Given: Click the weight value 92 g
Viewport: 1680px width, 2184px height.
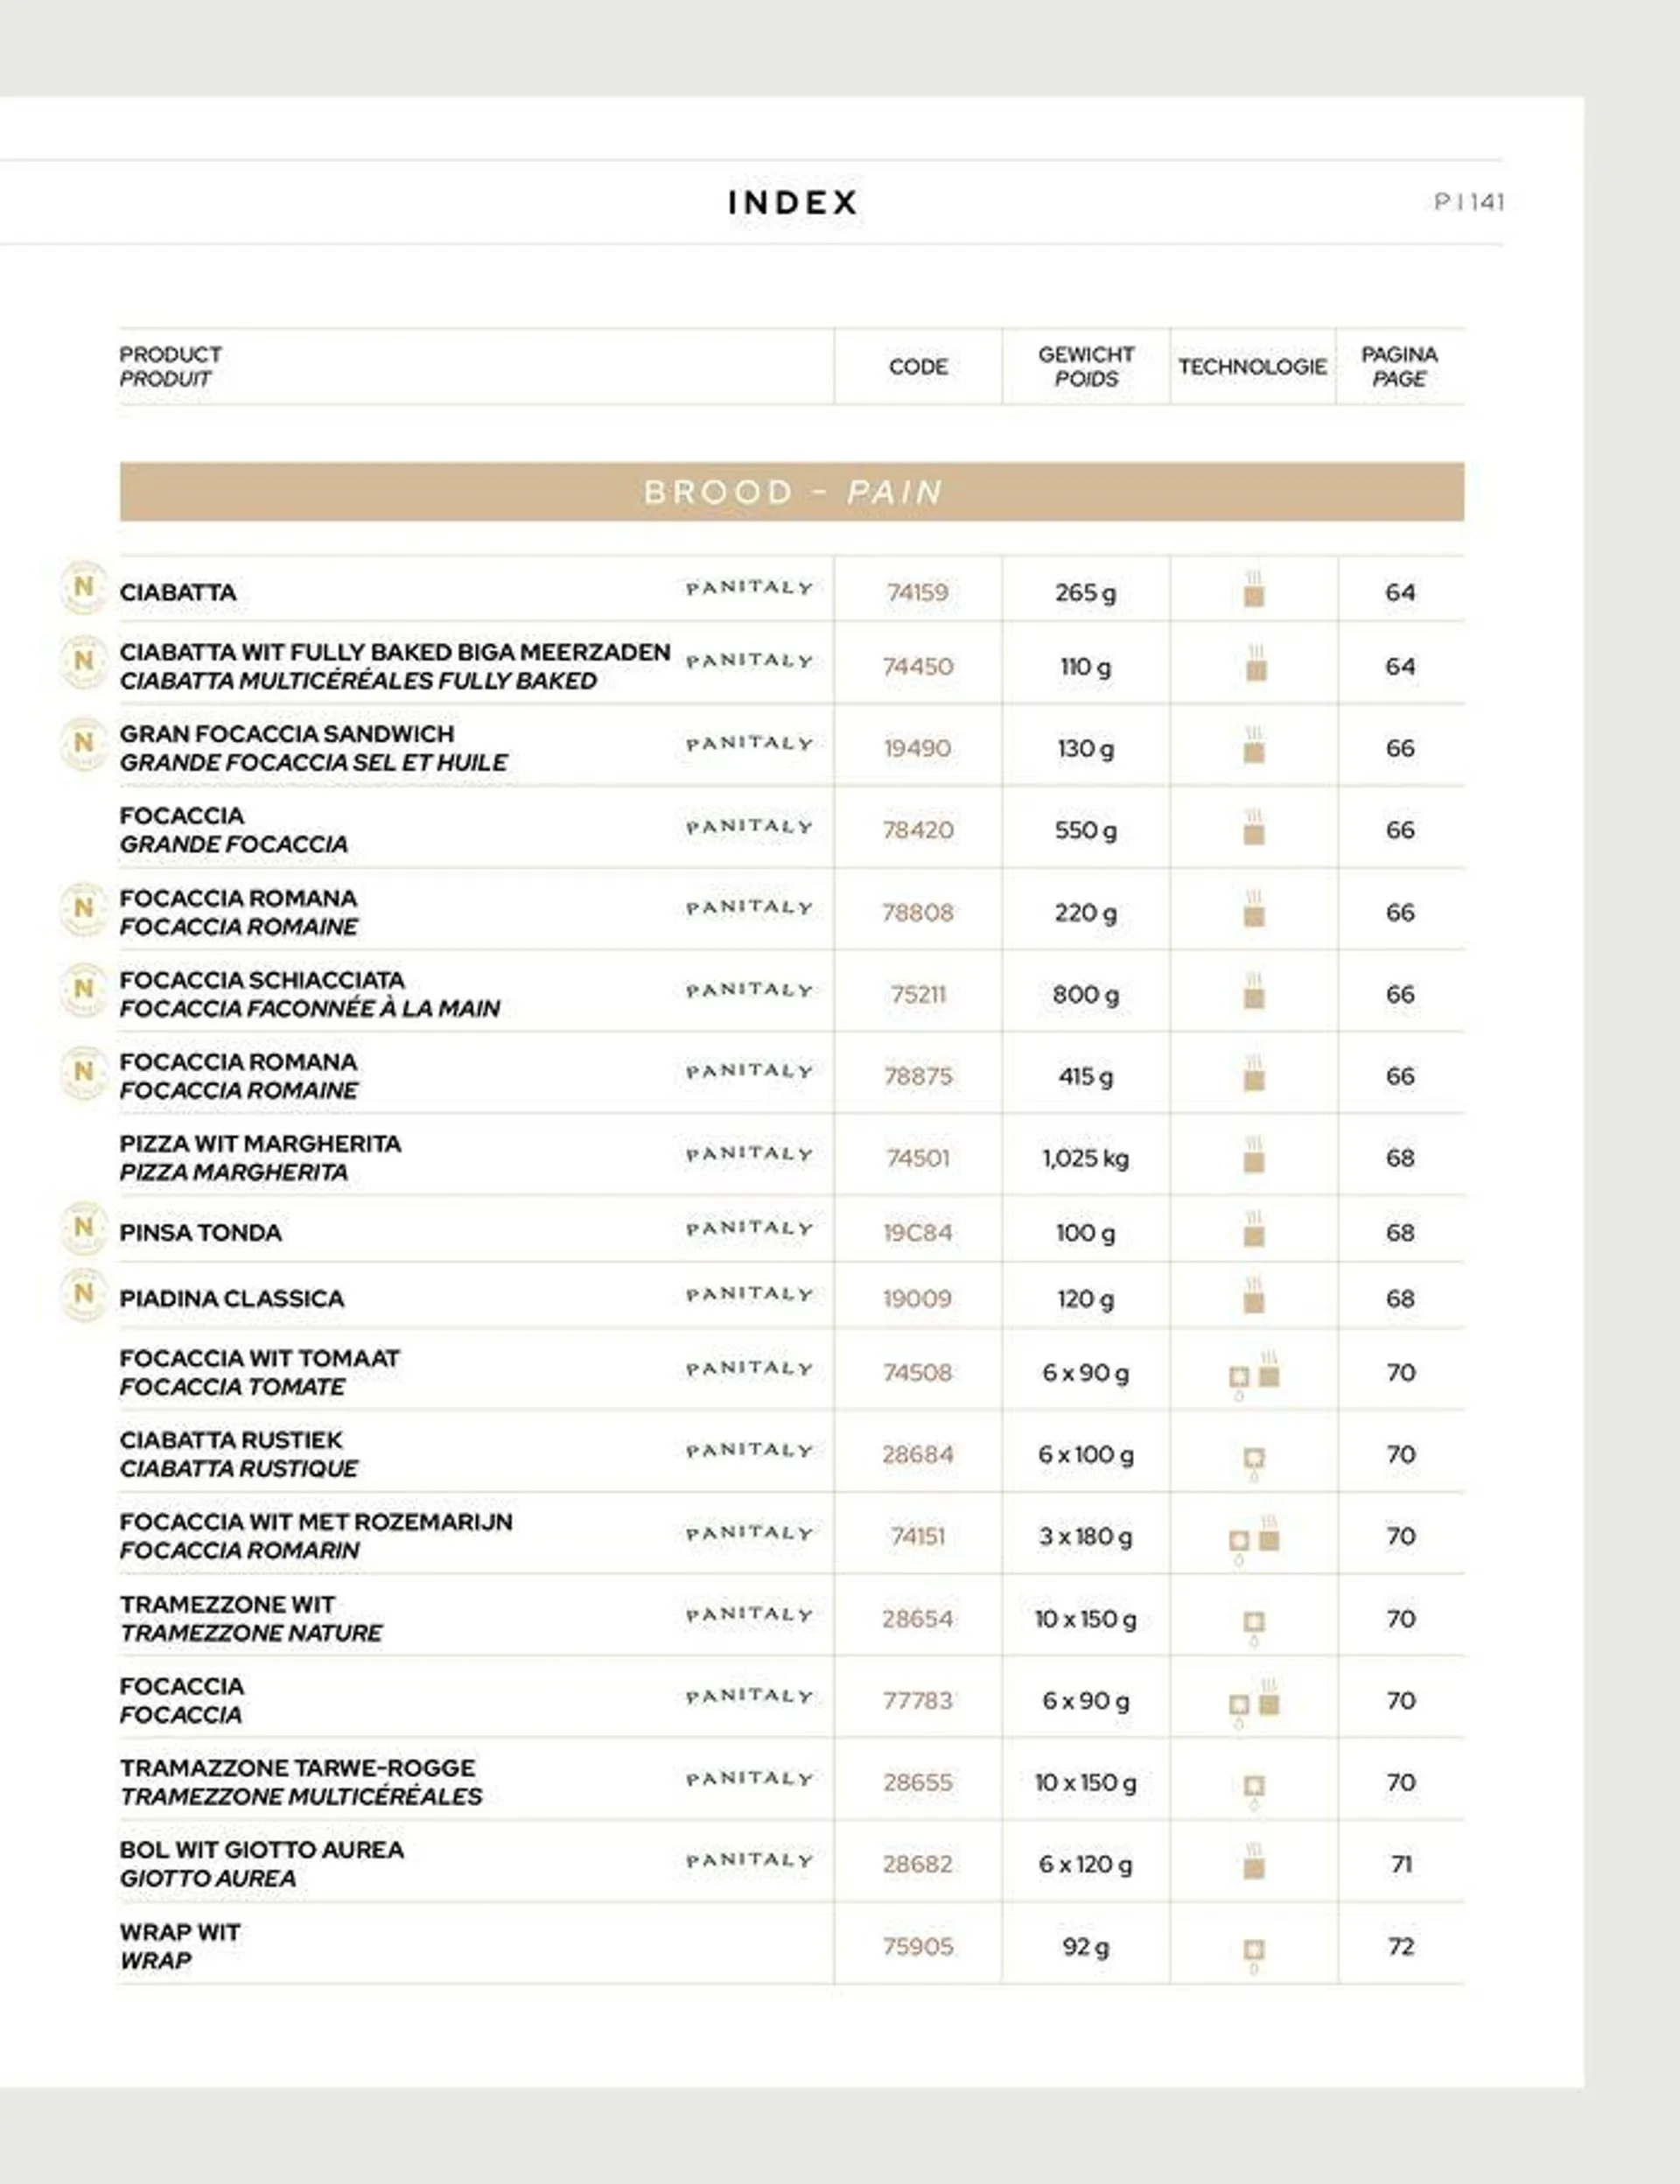Looking at the screenshot, I should 1086,1946.
